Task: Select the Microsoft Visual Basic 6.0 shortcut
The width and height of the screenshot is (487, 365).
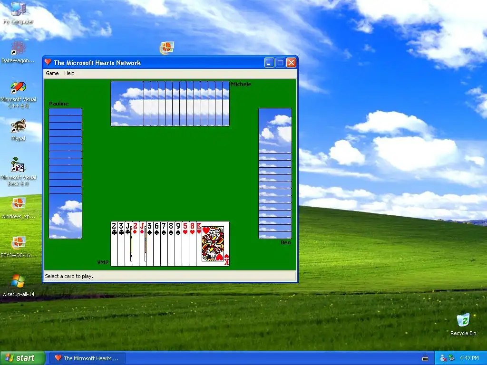Action: coord(19,172)
